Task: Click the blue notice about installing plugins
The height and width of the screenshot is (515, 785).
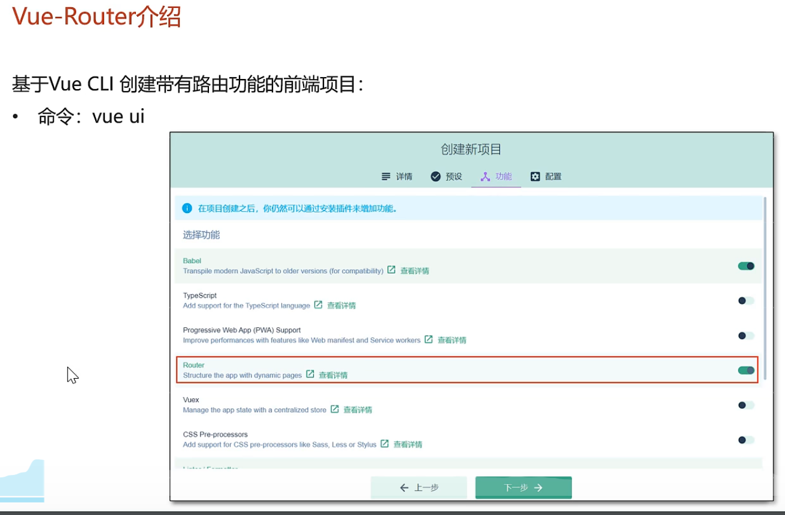Action: (469, 208)
